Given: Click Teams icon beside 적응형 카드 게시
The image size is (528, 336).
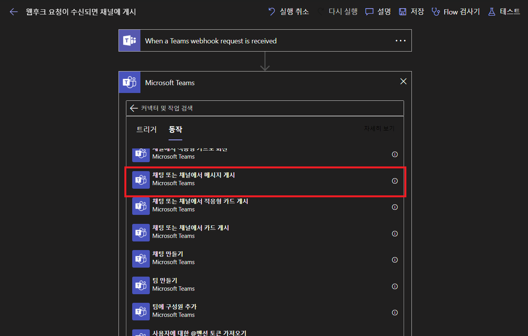Looking at the screenshot, I should [141, 206].
